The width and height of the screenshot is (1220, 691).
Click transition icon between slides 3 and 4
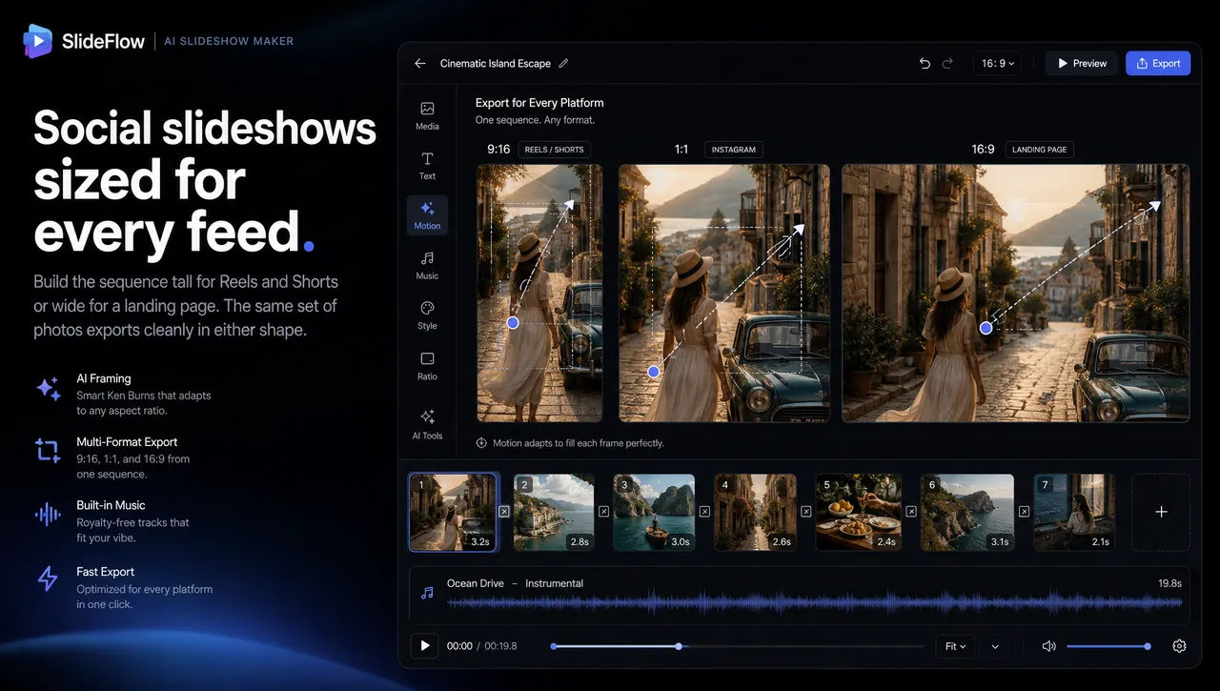tap(704, 512)
